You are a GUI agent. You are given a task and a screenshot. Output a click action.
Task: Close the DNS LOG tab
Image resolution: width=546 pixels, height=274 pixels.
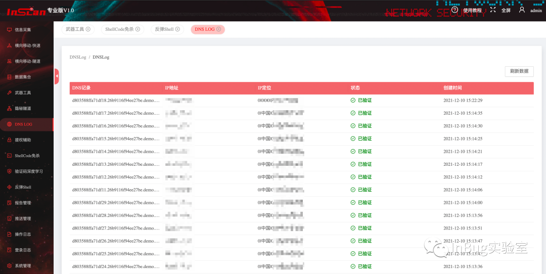pyautogui.click(x=219, y=29)
